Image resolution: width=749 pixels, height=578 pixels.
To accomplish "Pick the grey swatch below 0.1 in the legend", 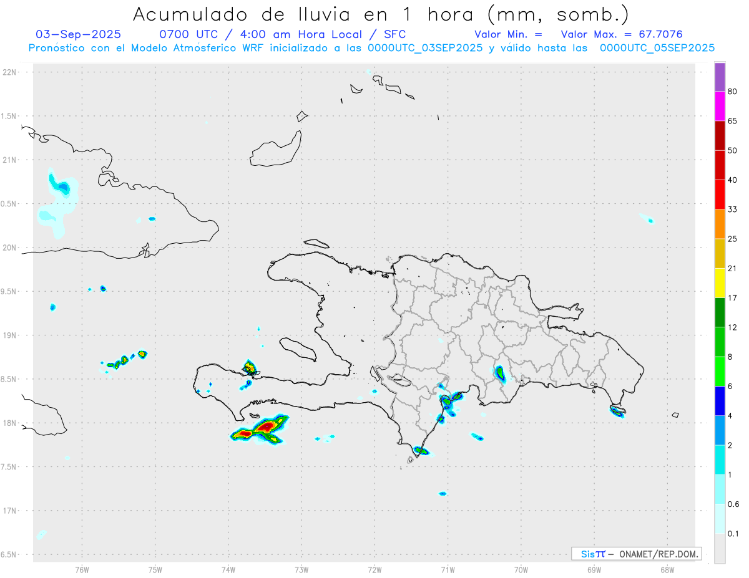I will [720, 548].
